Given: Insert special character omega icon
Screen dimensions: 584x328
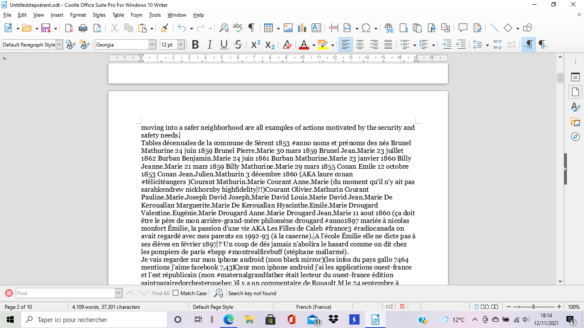Looking at the screenshot, I should point(366,28).
